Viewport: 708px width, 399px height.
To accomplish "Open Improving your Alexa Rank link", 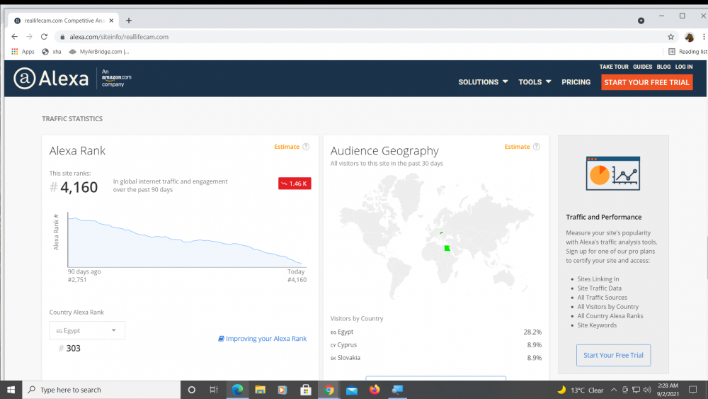I will pyautogui.click(x=263, y=339).
